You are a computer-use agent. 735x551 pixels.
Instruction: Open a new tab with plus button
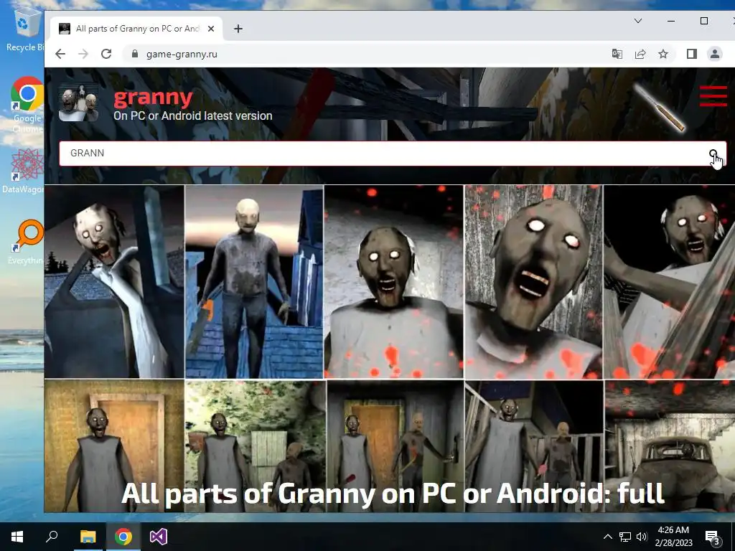pos(238,29)
